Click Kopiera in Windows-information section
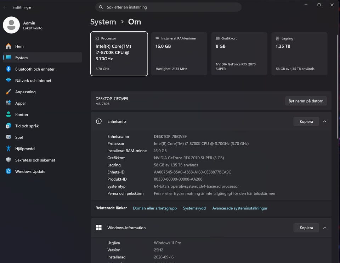 coord(306,228)
